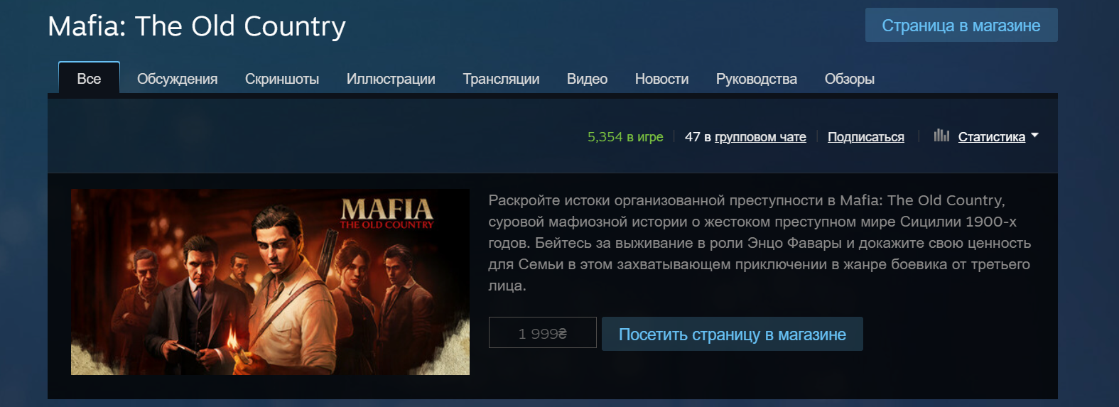Screen dimensions: 1119x407
Task: Click the Mafia game cover artwork
Action: (x=270, y=282)
